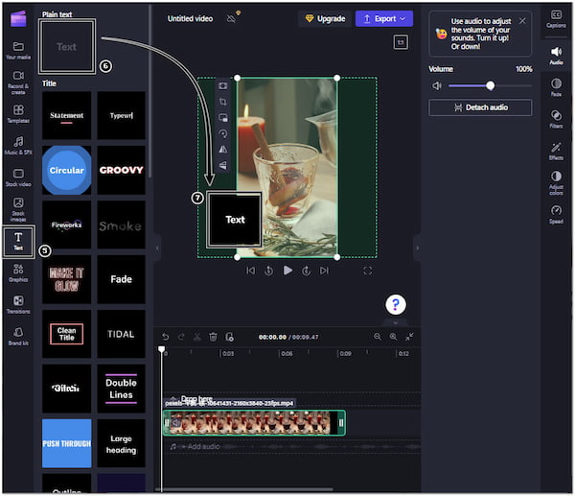This screenshot has width=575, height=496.
Task: Open the Your media sidebar tab
Action: 18,50
